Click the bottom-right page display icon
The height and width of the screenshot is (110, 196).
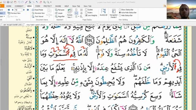coord(81,16)
